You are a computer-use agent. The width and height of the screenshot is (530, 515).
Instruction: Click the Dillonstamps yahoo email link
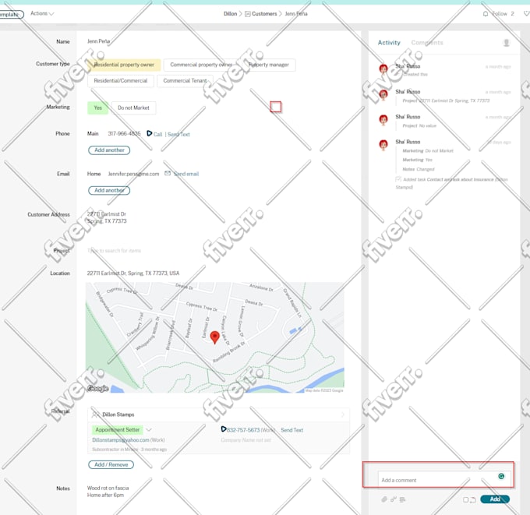coord(121,440)
